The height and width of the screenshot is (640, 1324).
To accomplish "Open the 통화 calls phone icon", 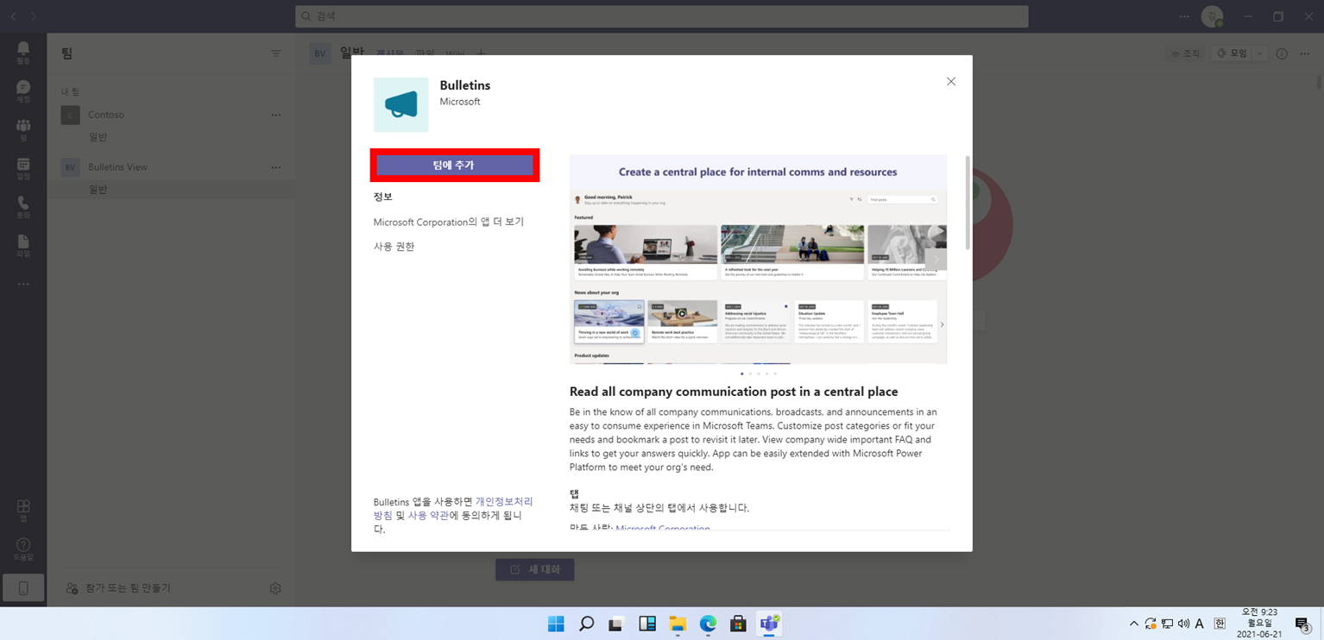I will 23,207.
